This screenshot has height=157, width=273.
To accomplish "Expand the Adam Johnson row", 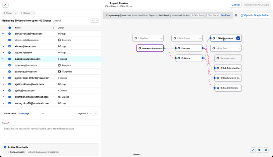I will [3, 53].
